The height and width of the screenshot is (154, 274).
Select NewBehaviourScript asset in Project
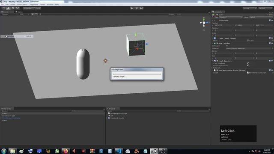tap(119, 113)
